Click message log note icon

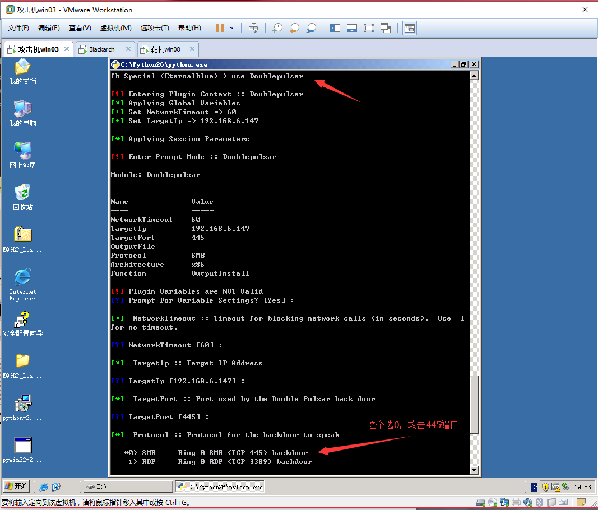click(581, 502)
